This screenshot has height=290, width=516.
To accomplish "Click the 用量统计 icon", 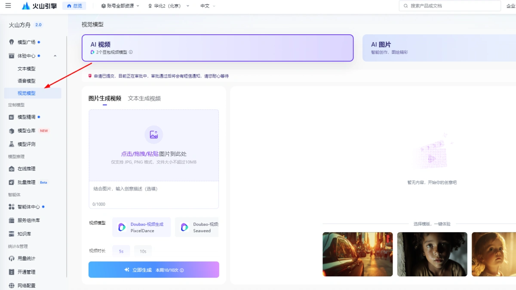I will 12,258.
